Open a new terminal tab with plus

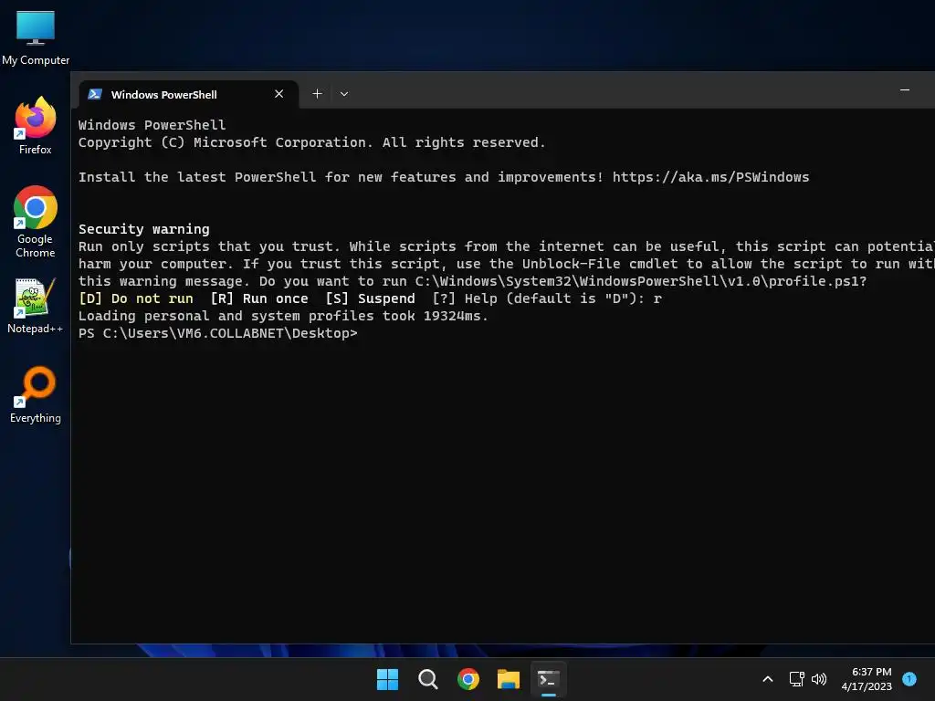317,94
